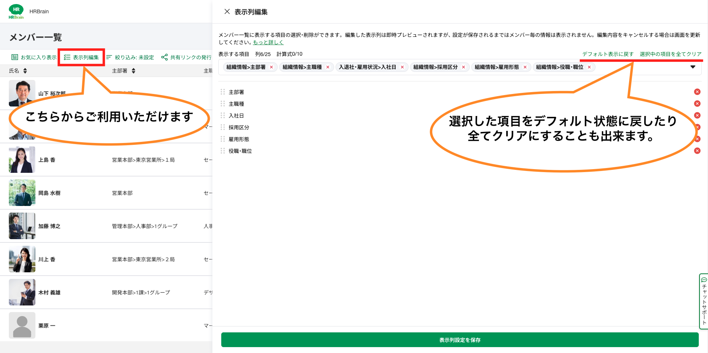Delete 役職・職位 row with red X
This screenshot has width=708, height=353.
click(697, 151)
